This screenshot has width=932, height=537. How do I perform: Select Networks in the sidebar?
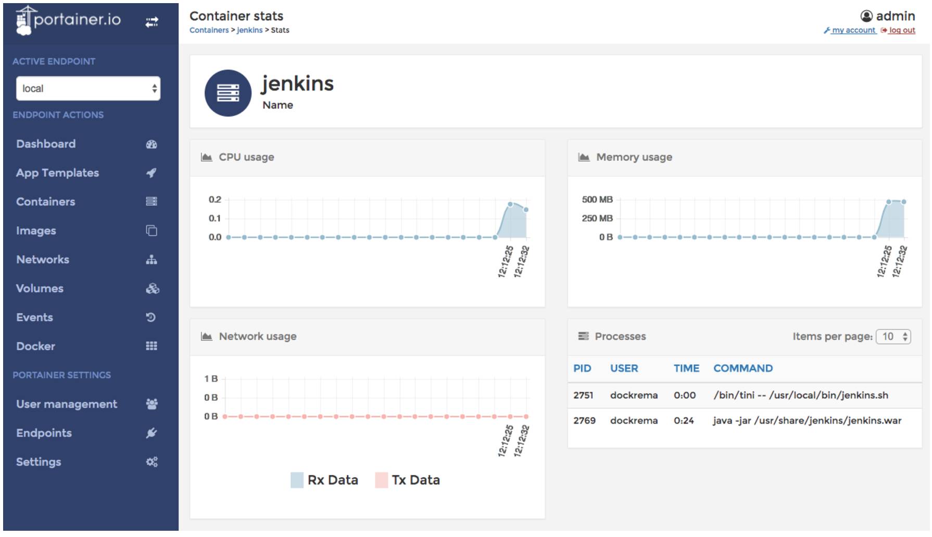click(43, 259)
